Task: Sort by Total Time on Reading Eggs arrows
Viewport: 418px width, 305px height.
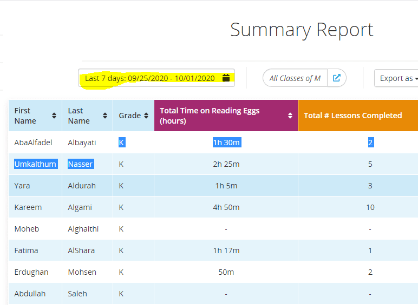Action: point(290,116)
